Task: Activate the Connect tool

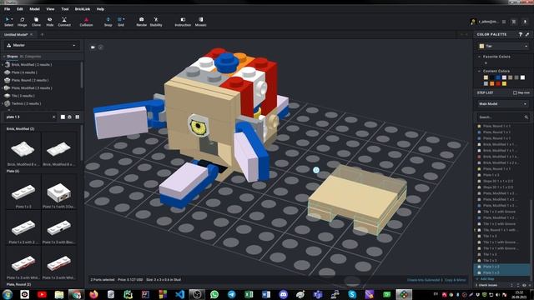Action: click(x=64, y=22)
